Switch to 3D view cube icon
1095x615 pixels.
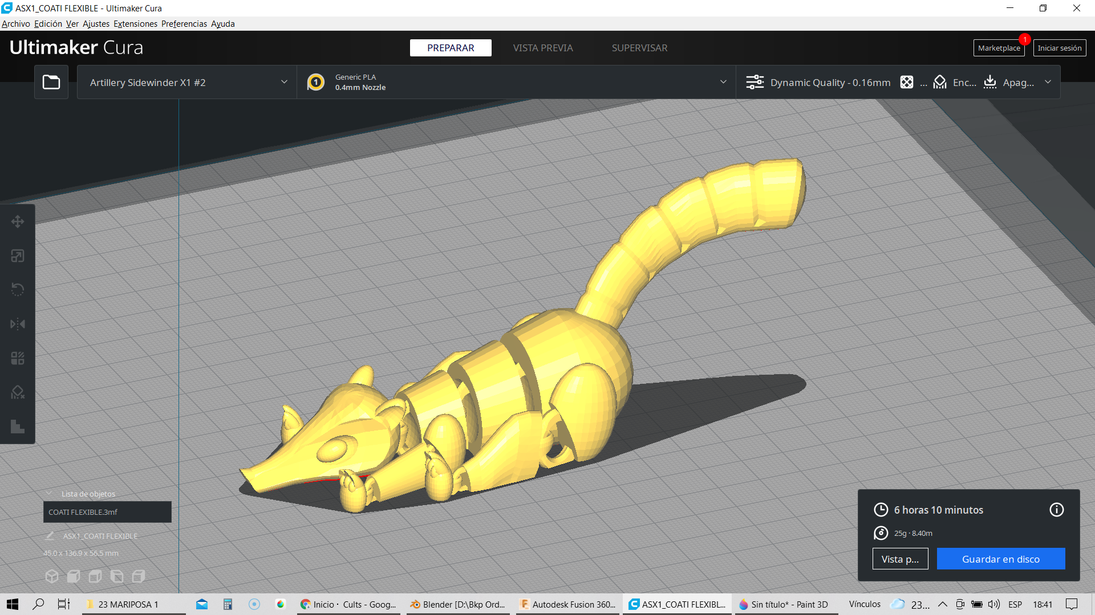point(52,576)
